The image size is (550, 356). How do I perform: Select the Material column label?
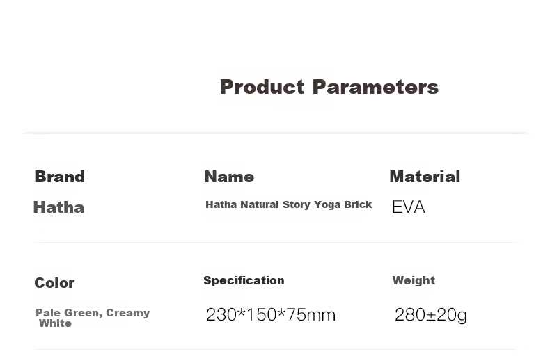pos(425,176)
